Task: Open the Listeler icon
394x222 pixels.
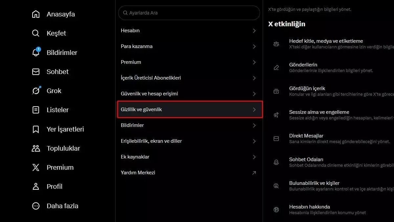Action: [36, 110]
